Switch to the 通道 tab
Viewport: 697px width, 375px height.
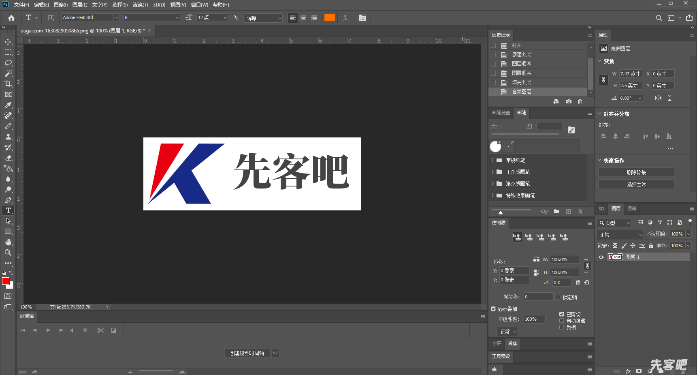[631, 208]
